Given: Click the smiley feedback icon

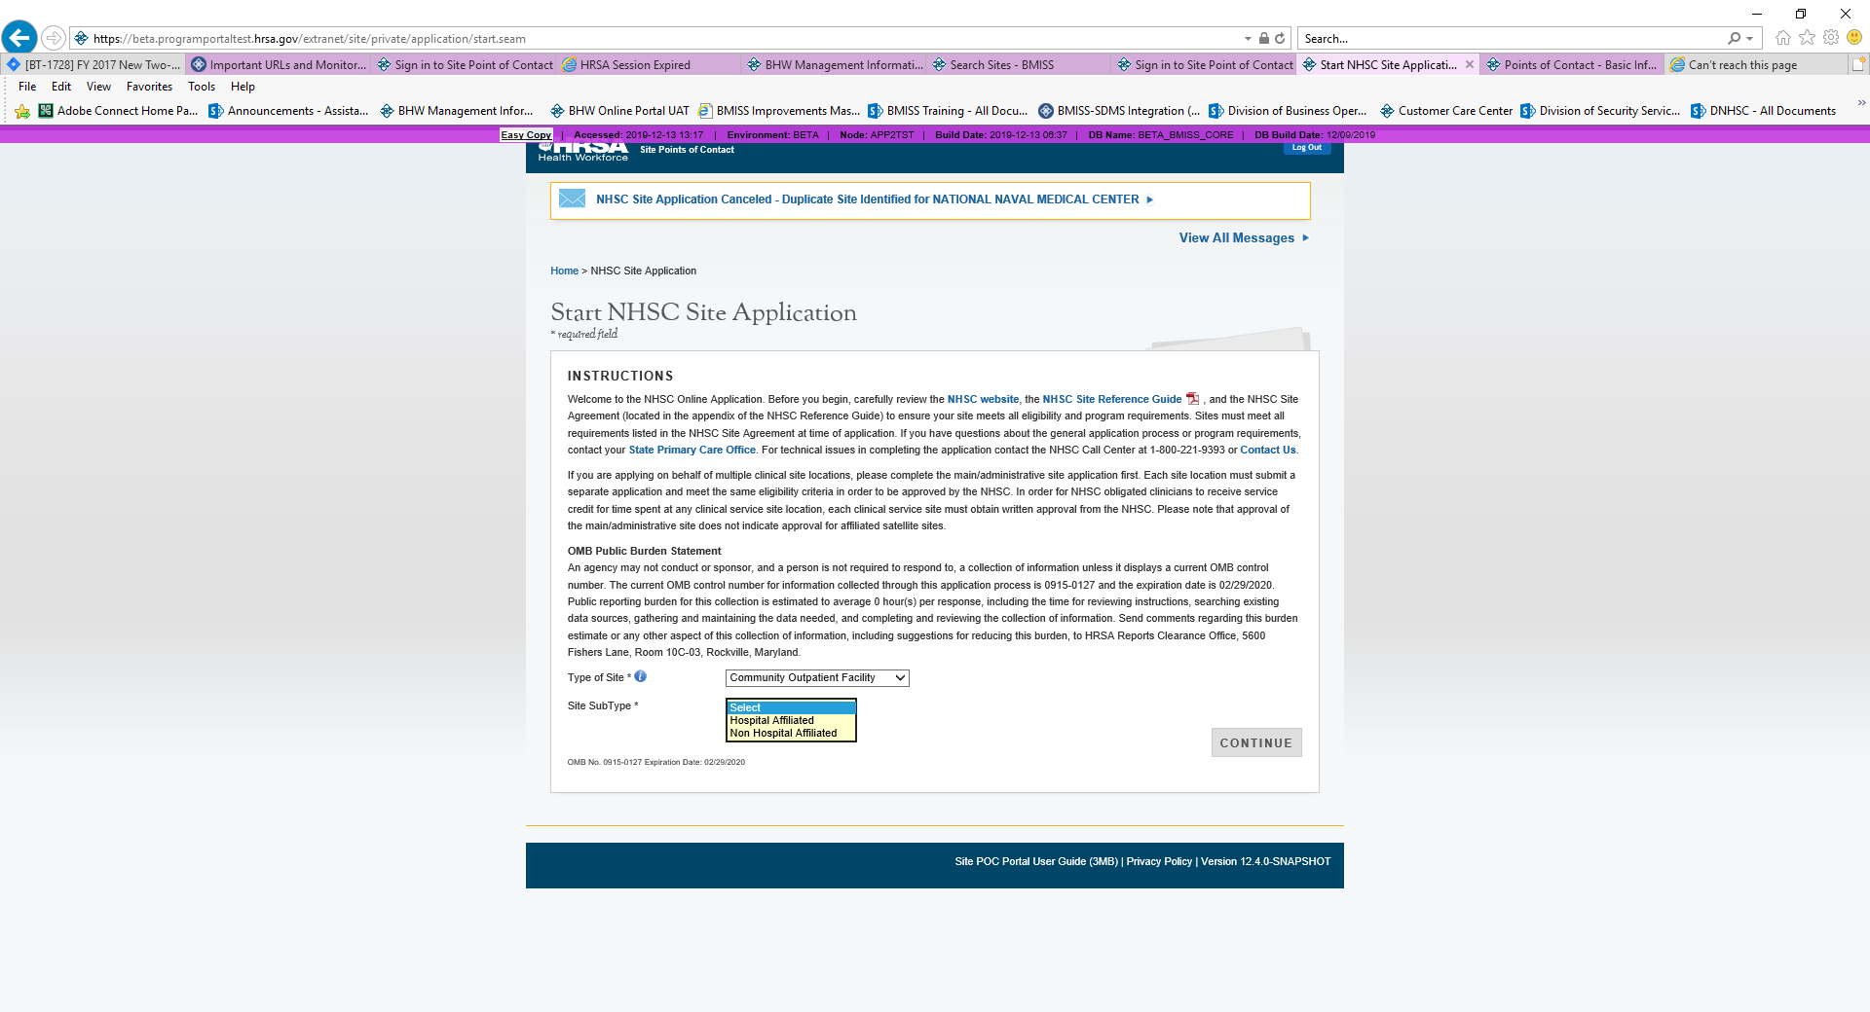Looking at the screenshot, I should pos(1854,38).
